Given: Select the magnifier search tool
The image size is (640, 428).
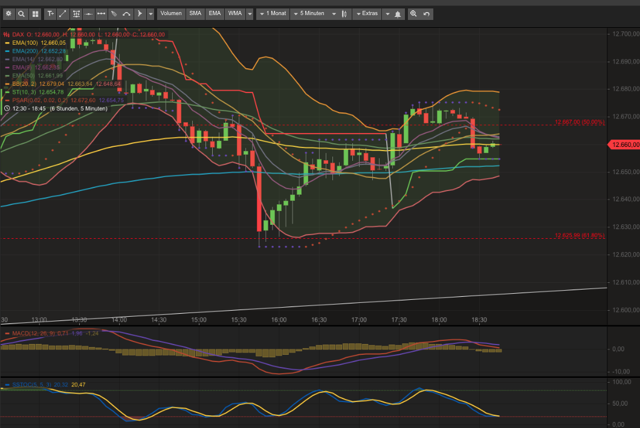Looking at the screenshot, I should pyautogui.click(x=21, y=13).
